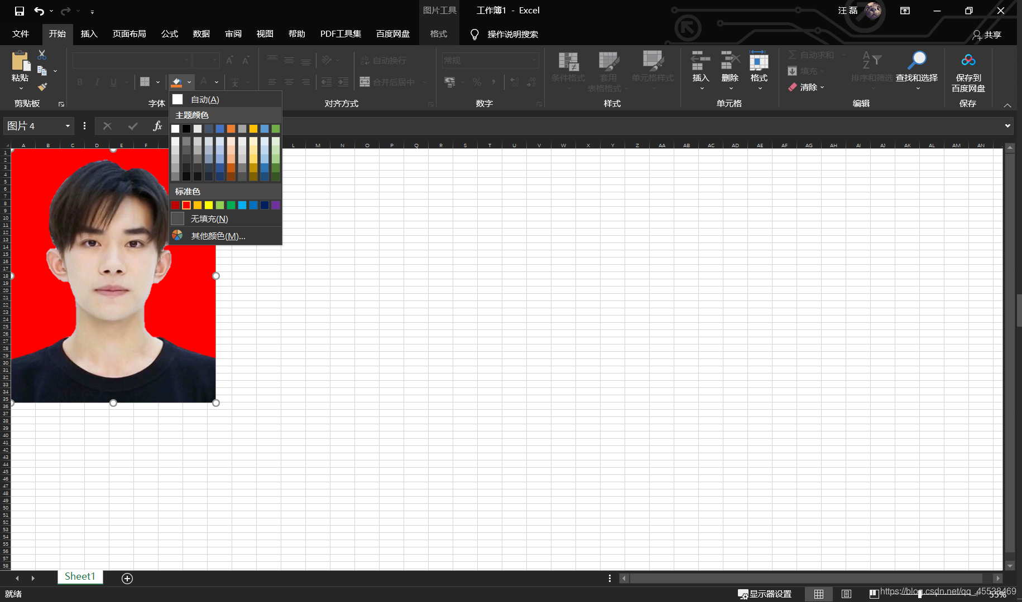Click the Clear eraser icon
The height and width of the screenshot is (602, 1022).
[793, 87]
